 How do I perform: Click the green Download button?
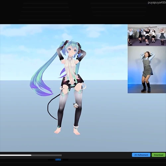[158, 155]
